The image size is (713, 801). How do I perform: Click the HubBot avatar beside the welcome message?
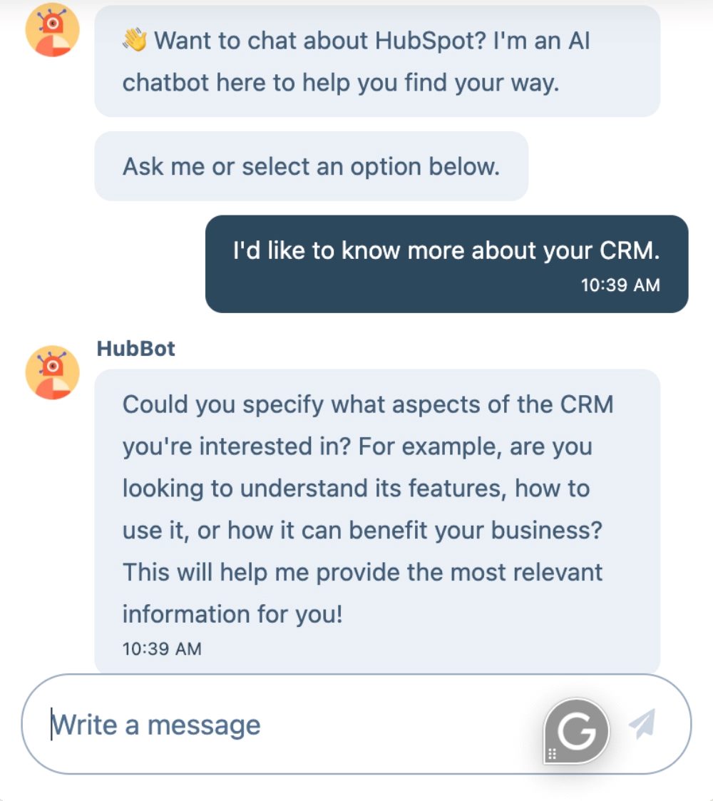52,31
